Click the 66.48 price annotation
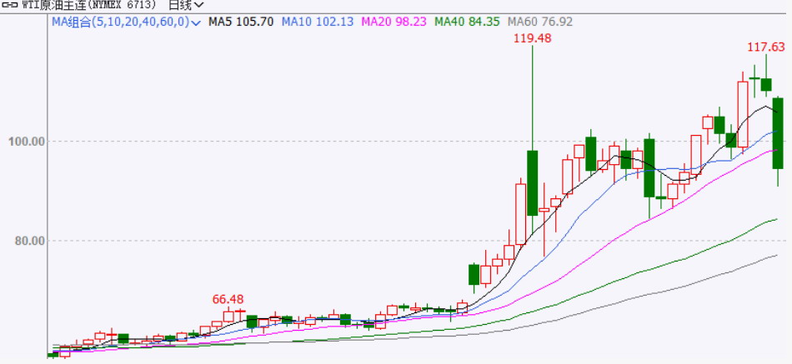This screenshot has width=792, height=364. (228, 299)
